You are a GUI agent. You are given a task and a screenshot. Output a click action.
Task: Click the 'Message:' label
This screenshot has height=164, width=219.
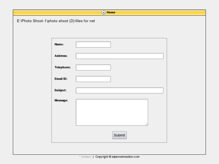(61, 101)
